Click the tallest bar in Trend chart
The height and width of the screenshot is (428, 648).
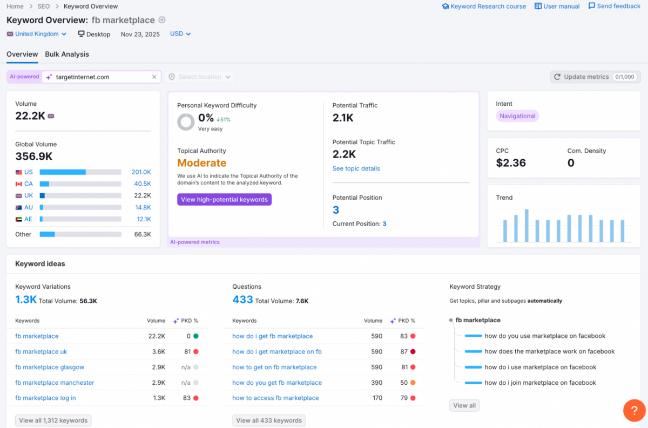click(x=526, y=226)
